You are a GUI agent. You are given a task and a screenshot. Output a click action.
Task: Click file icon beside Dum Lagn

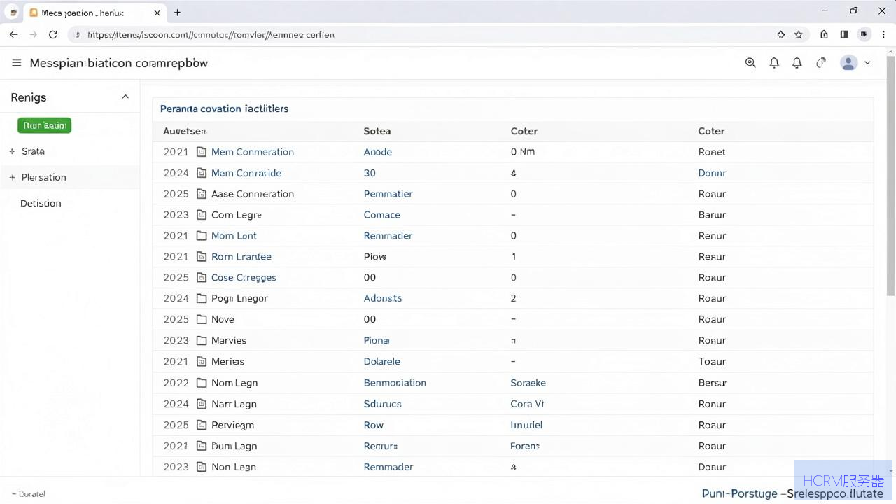[x=202, y=446]
